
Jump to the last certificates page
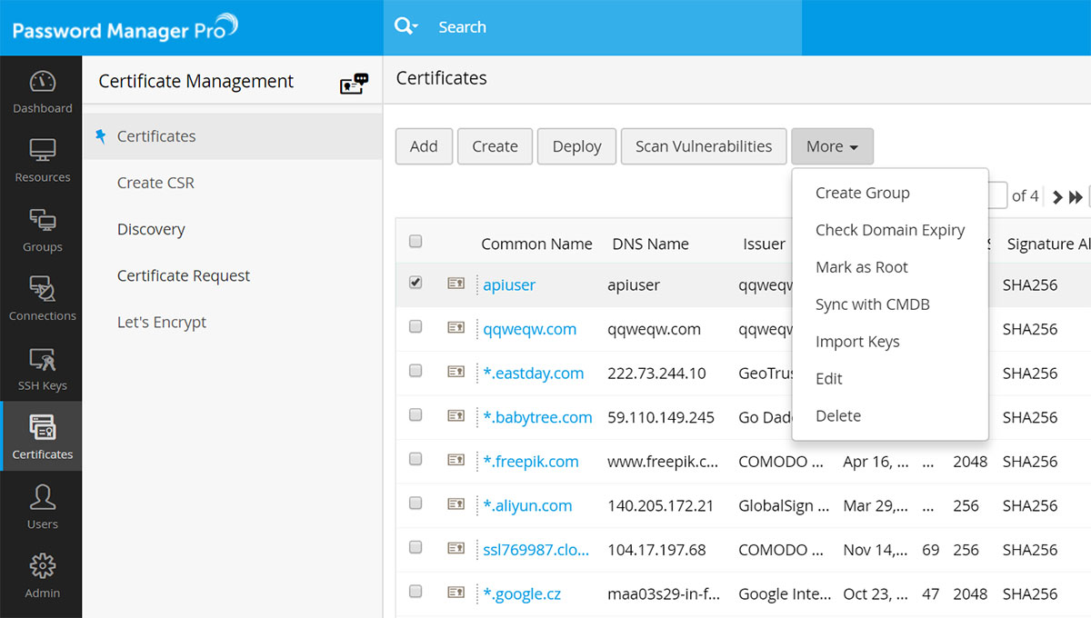point(1076,195)
